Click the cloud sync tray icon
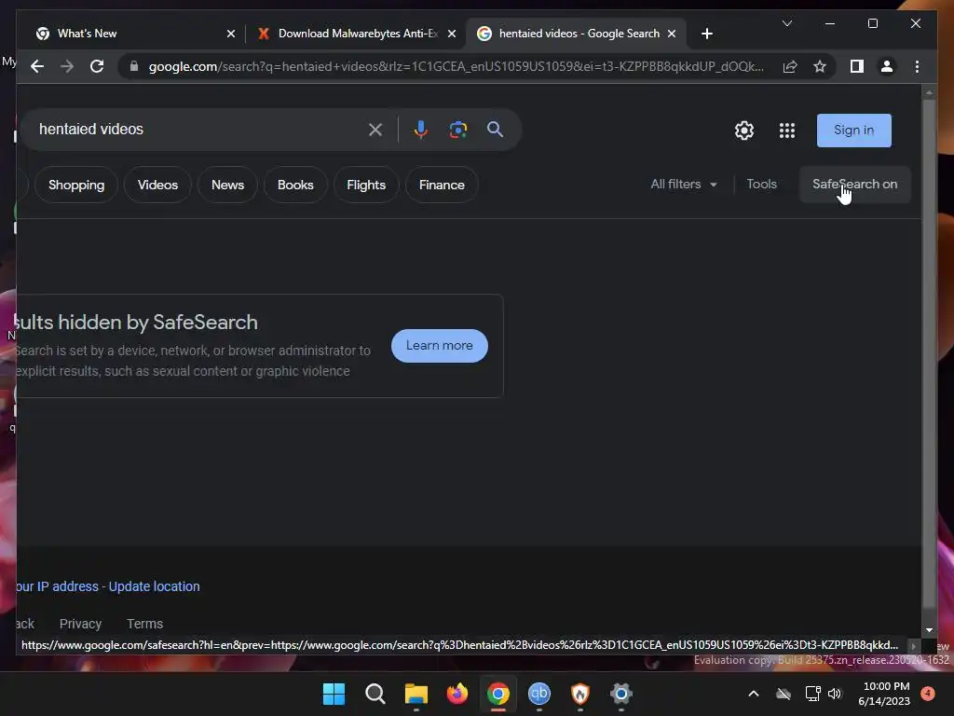Viewport: 954px width, 716px height. click(783, 694)
